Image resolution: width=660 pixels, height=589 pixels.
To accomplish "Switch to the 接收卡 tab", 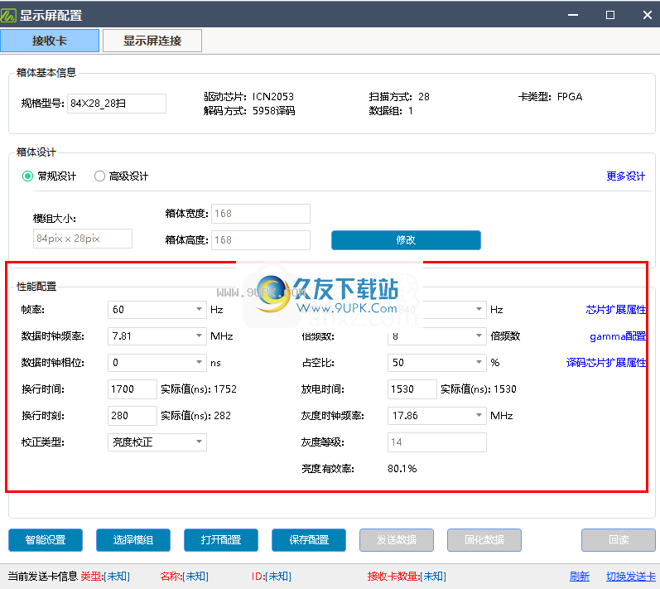I will point(50,41).
